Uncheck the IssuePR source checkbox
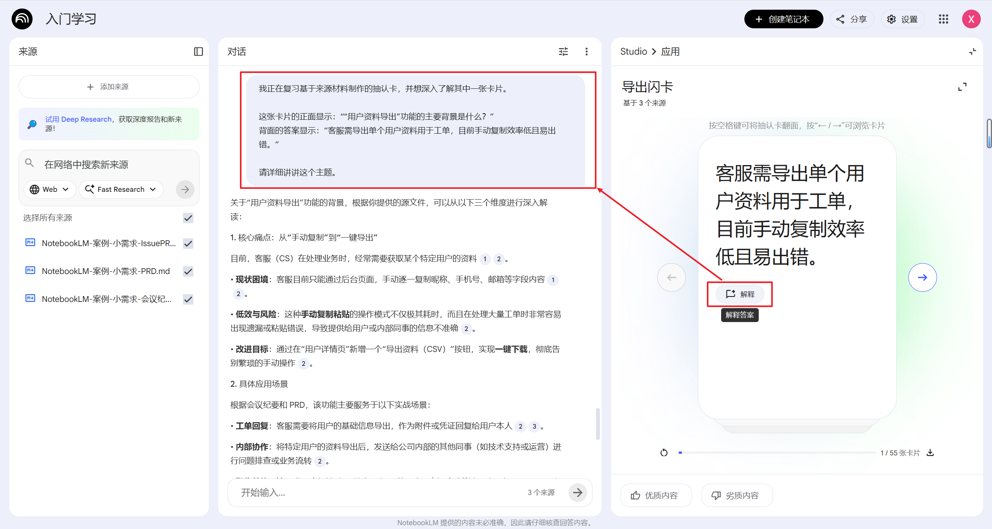Viewport: 992px width, 529px height. click(188, 243)
